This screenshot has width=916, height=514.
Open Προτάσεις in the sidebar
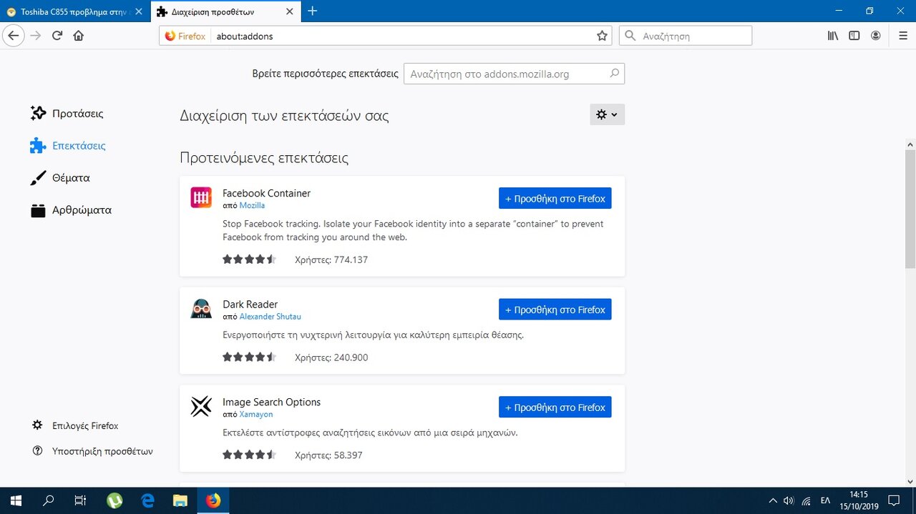(67, 113)
